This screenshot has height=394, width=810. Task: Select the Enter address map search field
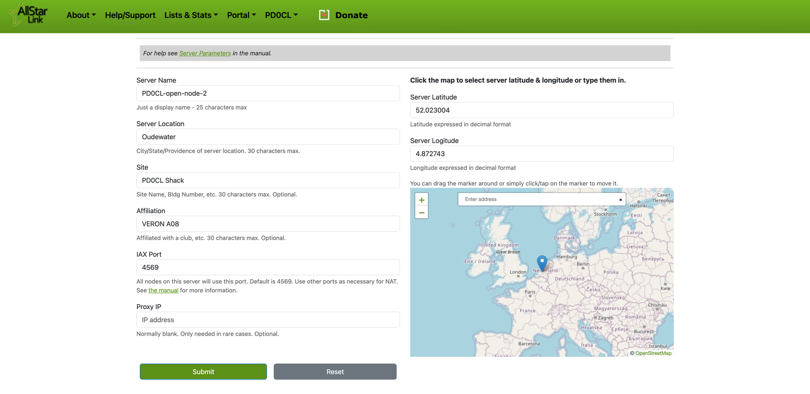point(538,199)
